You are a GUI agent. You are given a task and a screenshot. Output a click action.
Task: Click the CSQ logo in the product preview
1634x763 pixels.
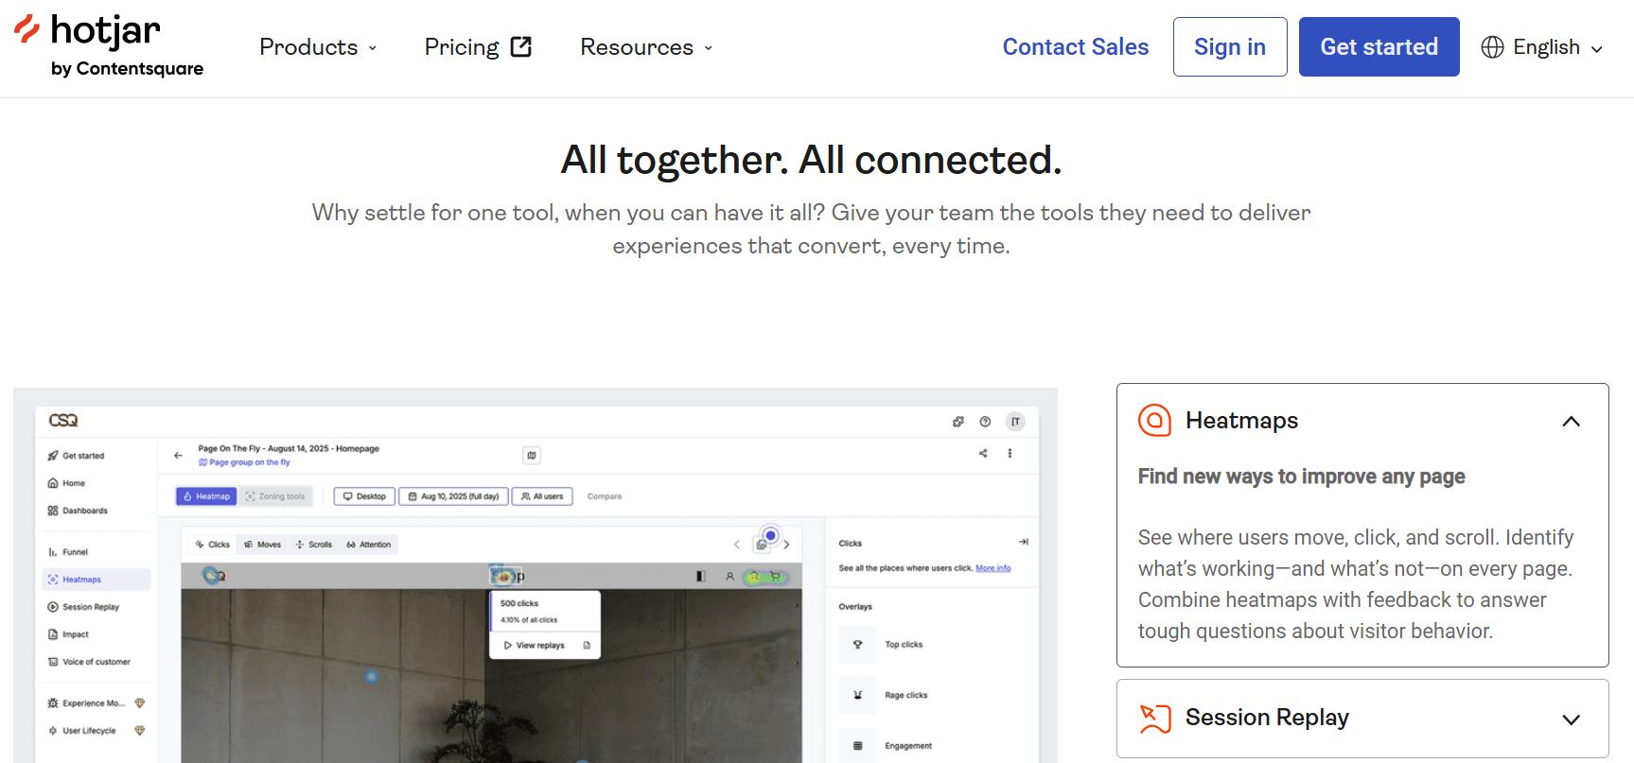63,421
